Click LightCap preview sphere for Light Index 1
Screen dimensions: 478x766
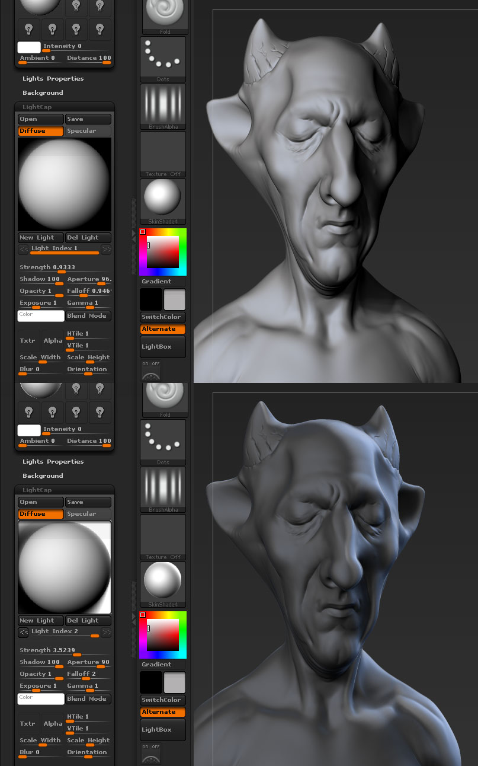pos(65,184)
